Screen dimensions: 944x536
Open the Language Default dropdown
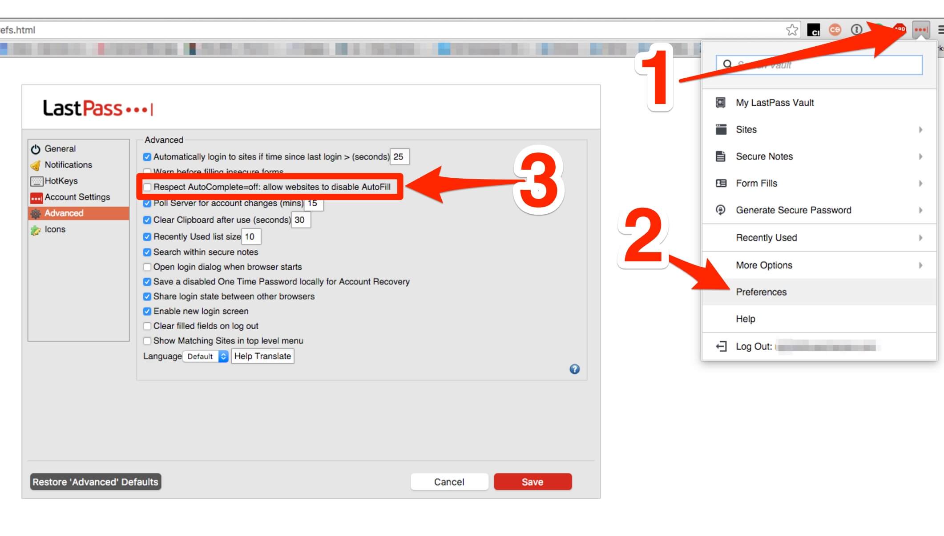(x=206, y=356)
